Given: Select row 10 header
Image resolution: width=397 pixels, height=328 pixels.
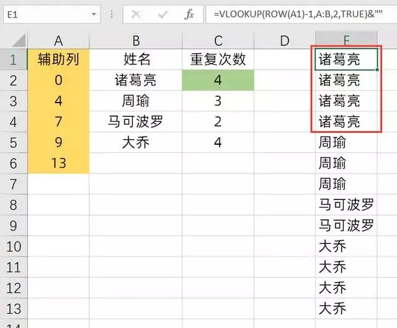Looking at the screenshot, I should (14, 247).
